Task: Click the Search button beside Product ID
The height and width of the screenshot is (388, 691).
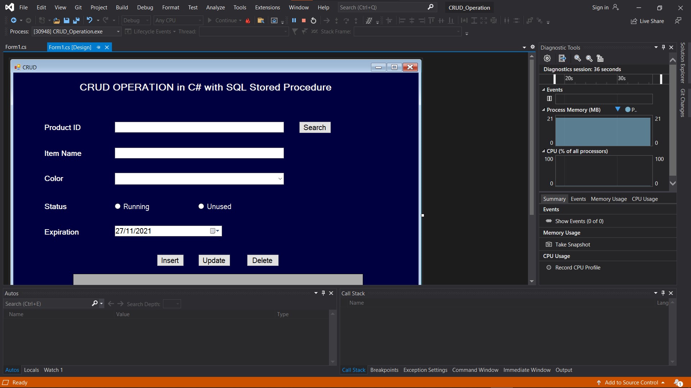Action: pyautogui.click(x=315, y=127)
